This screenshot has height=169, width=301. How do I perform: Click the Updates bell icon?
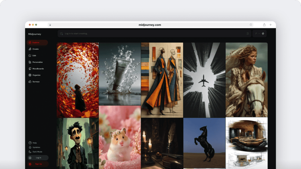(x=30, y=147)
